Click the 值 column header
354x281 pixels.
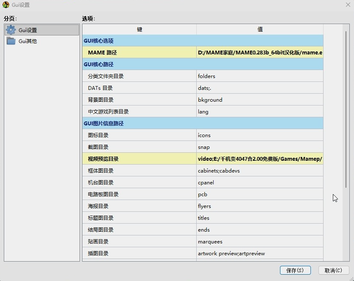(x=260, y=29)
